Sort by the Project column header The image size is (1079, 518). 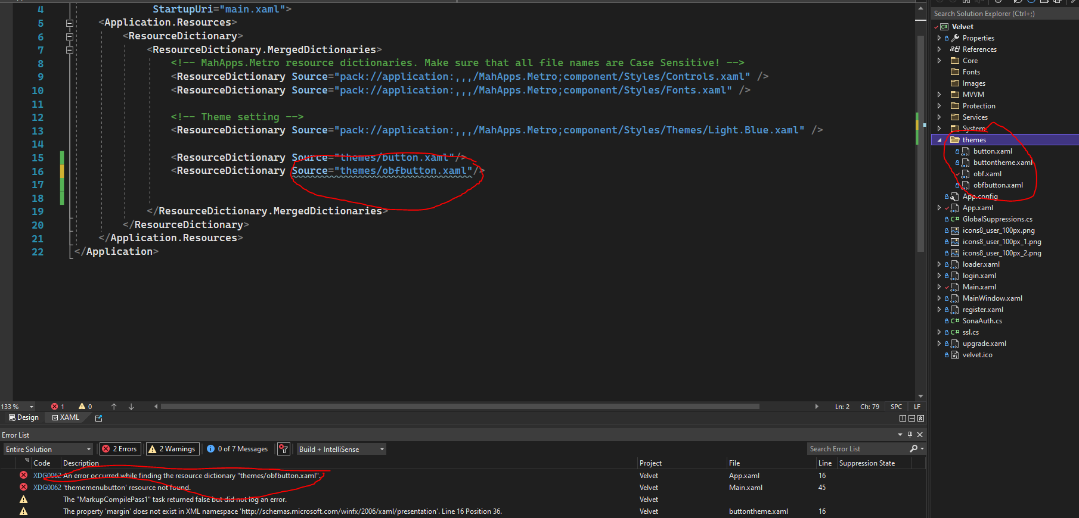[x=650, y=463]
